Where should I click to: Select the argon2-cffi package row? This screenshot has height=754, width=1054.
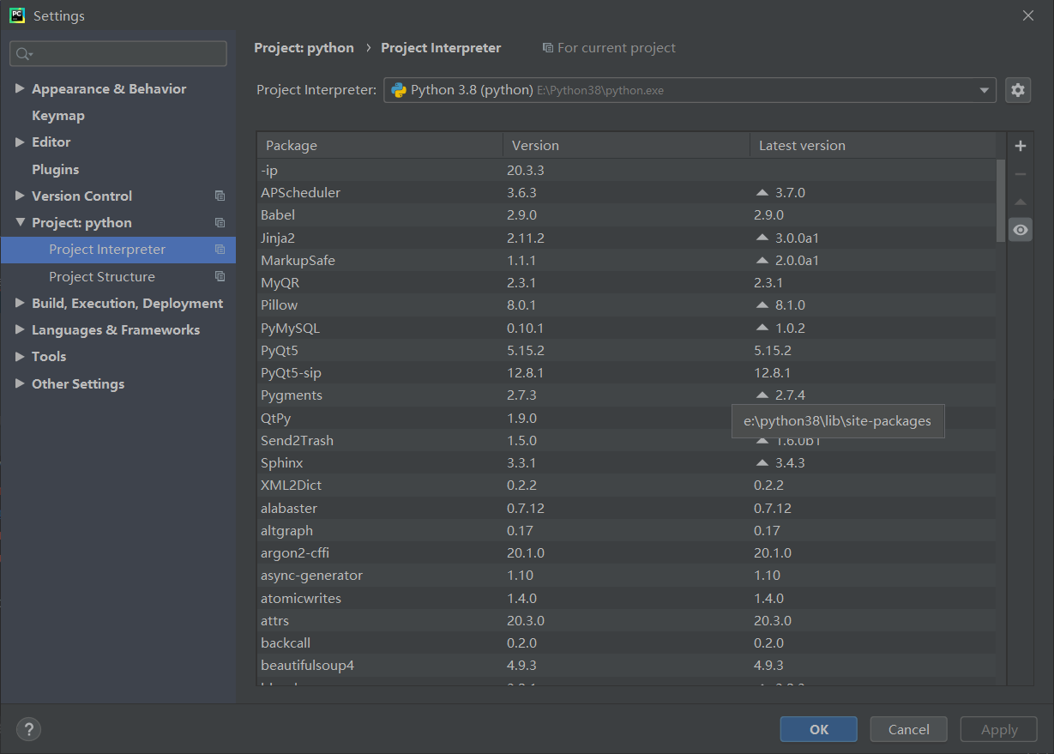click(x=627, y=552)
